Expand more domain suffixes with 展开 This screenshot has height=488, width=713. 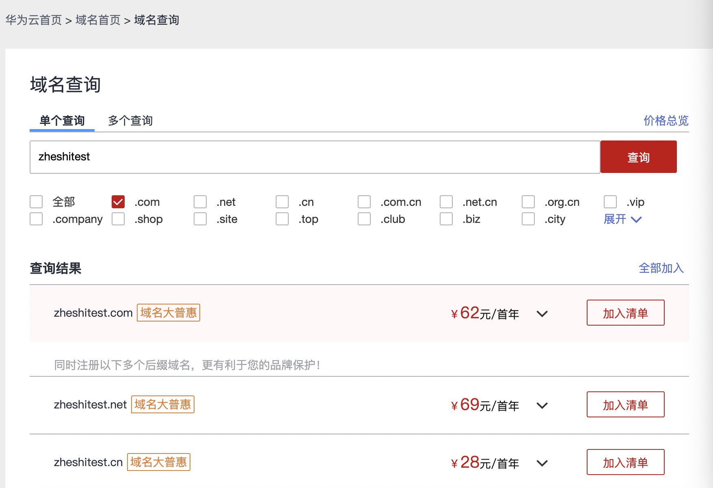(x=622, y=219)
